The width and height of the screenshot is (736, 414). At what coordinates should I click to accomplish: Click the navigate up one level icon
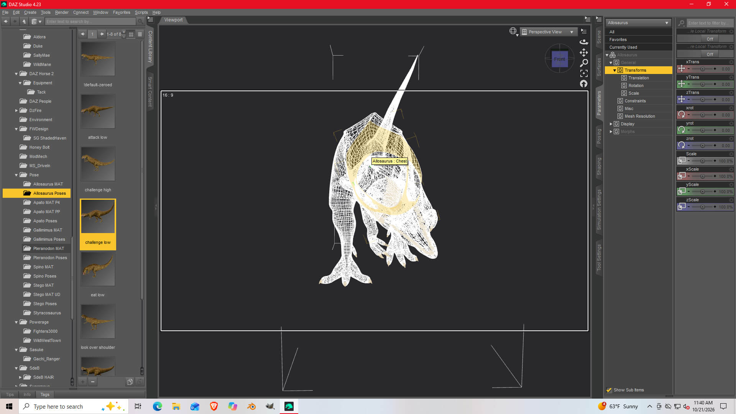point(24,21)
